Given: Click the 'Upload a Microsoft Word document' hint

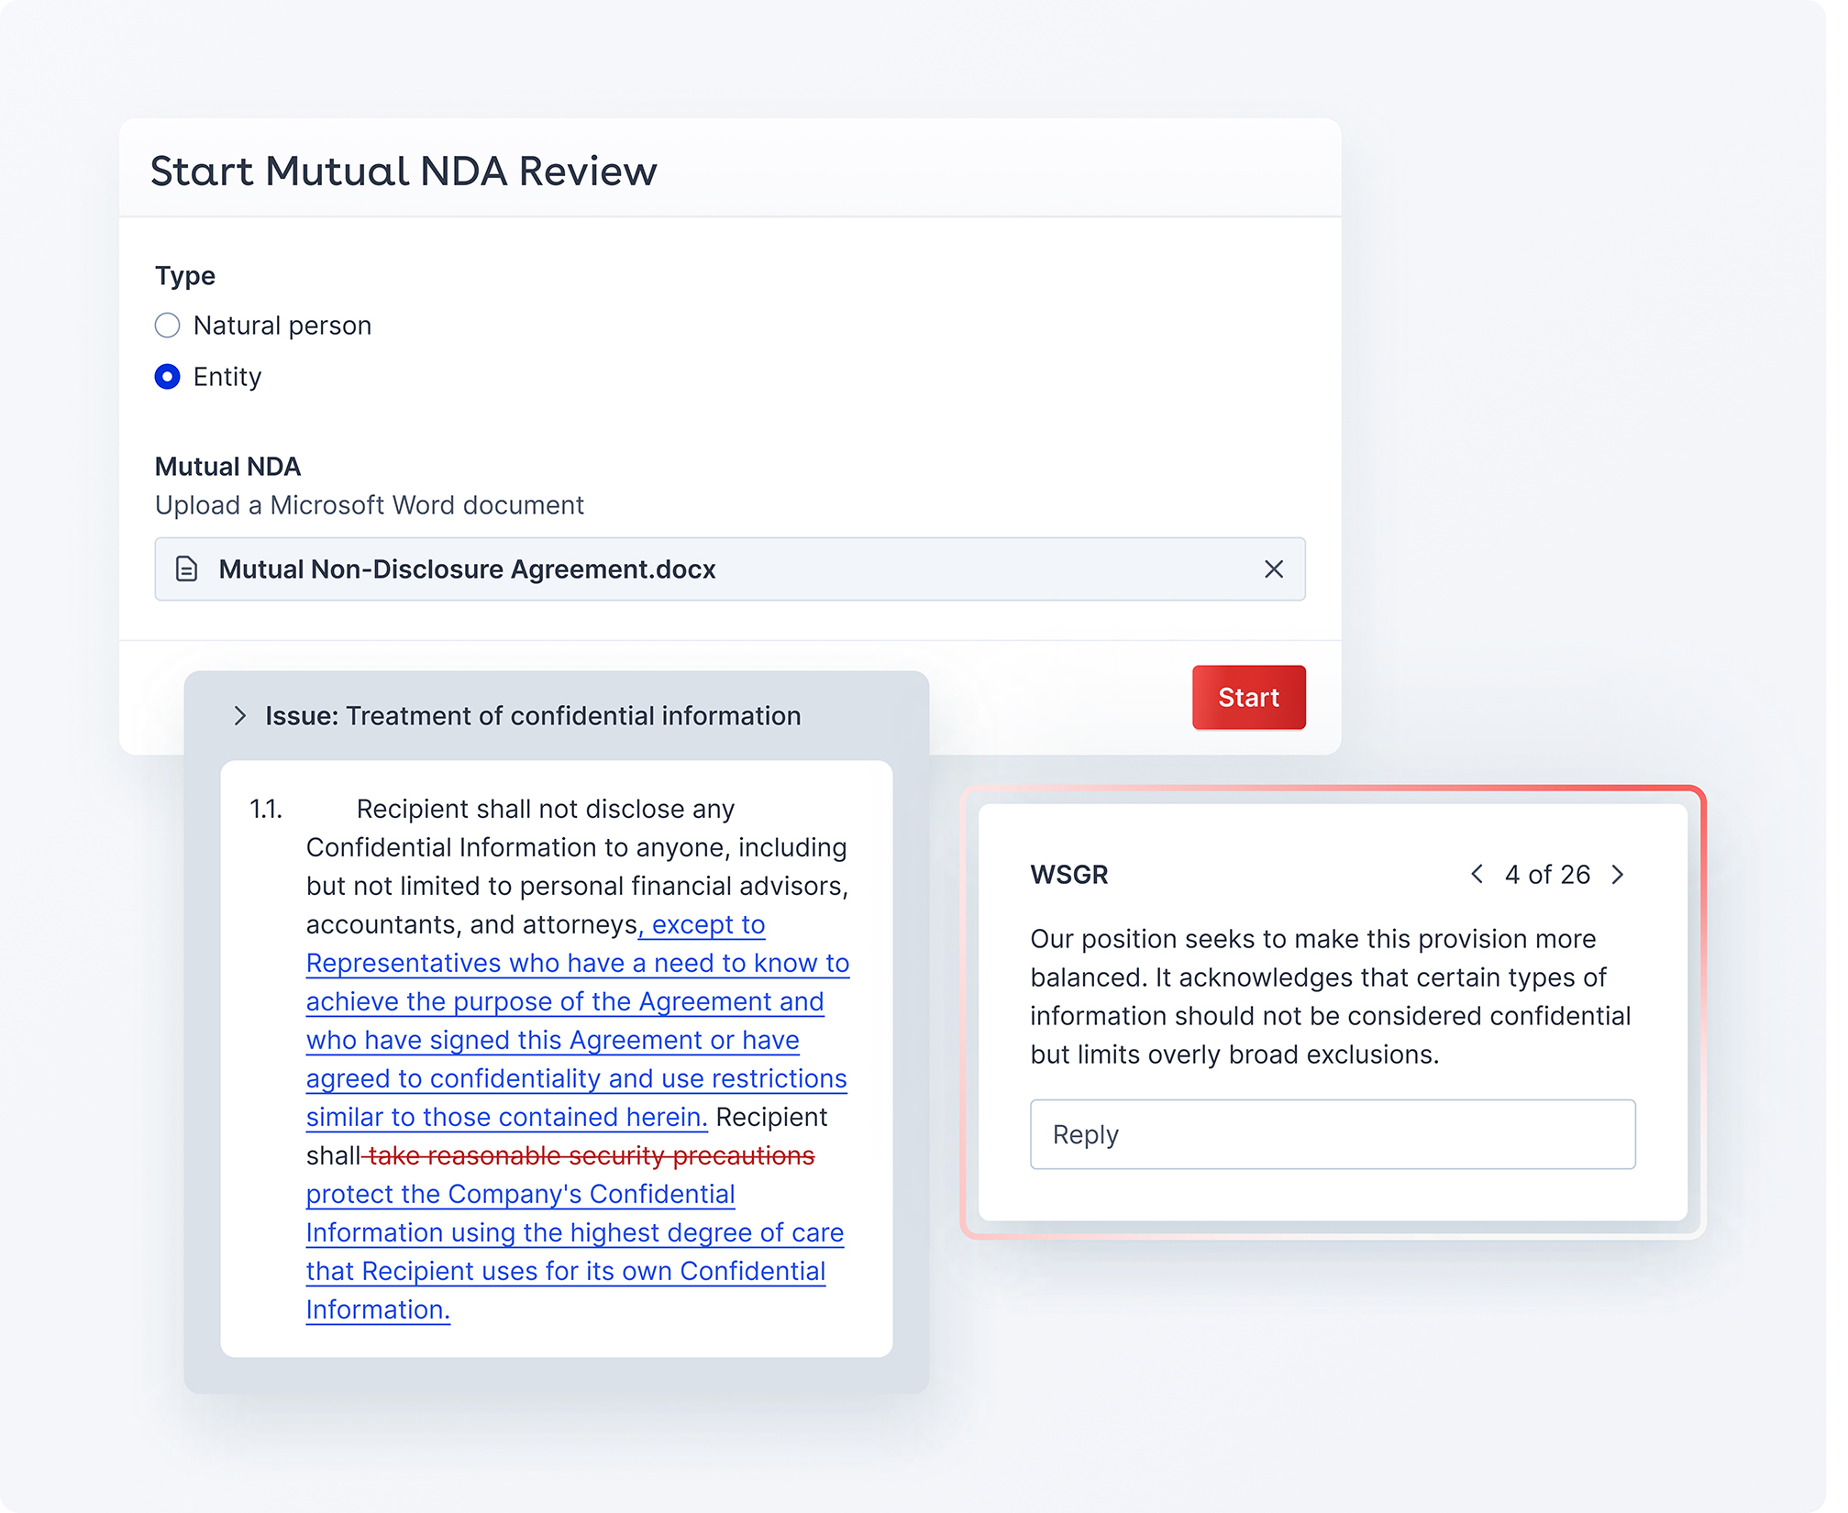Looking at the screenshot, I should coord(370,505).
